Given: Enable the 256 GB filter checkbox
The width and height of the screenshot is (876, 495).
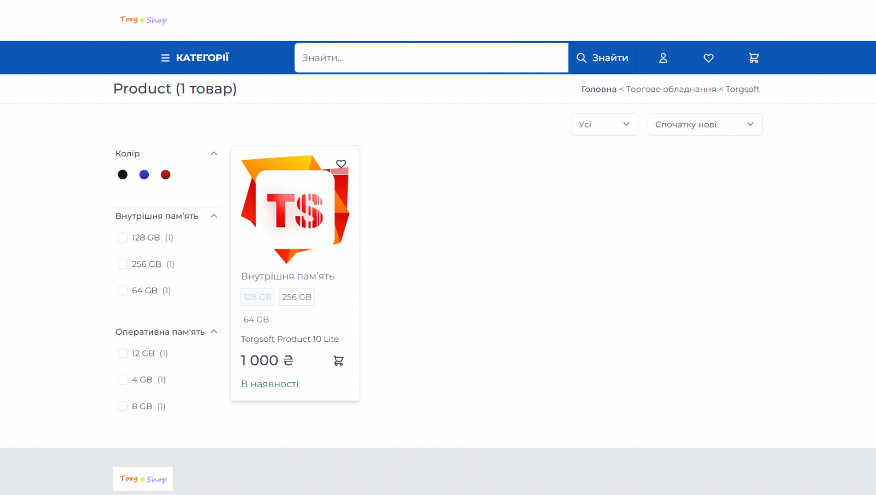Looking at the screenshot, I should click(x=123, y=264).
